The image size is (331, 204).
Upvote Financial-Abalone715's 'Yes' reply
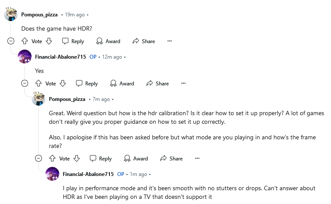pyautogui.click(x=39, y=83)
